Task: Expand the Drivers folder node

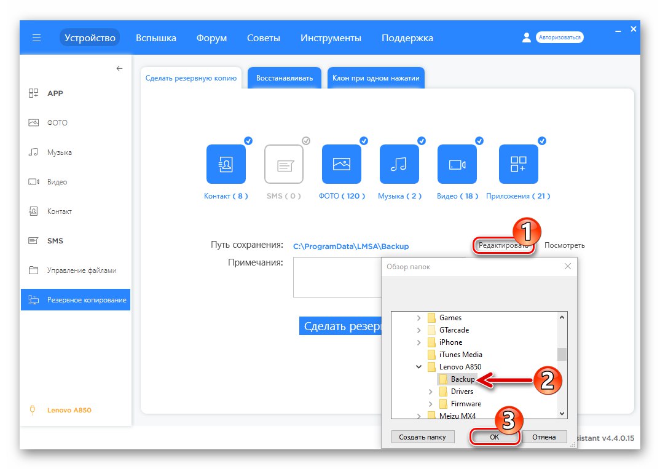Action: [430, 392]
